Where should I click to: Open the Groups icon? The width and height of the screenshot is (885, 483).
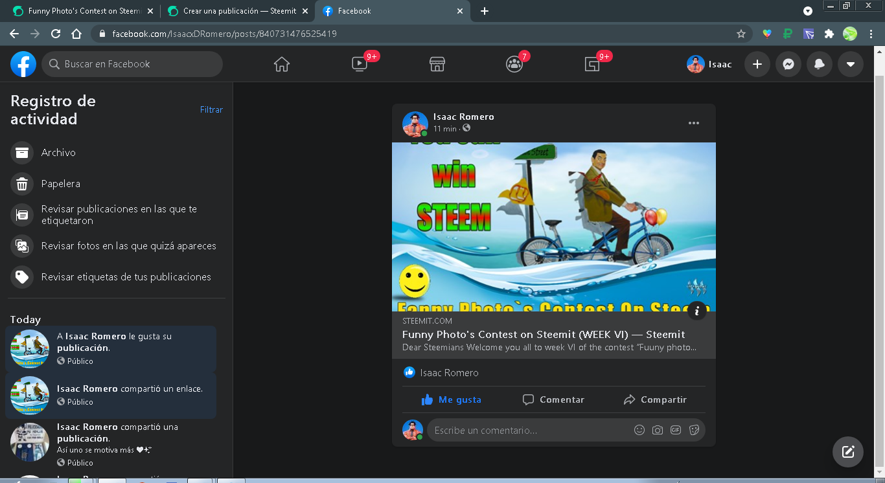click(514, 64)
